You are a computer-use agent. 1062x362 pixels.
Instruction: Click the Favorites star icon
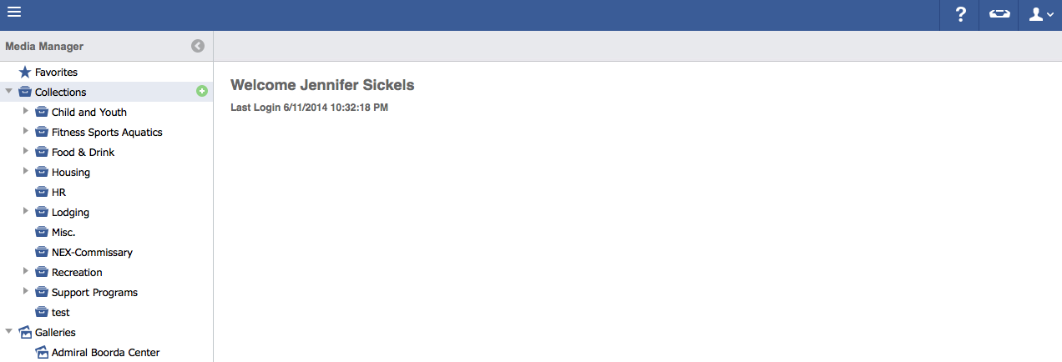click(x=25, y=73)
